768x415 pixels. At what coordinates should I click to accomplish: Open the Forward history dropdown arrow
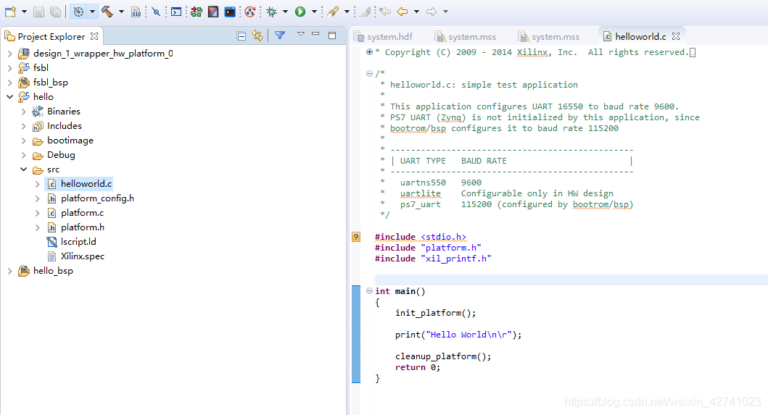(x=445, y=12)
